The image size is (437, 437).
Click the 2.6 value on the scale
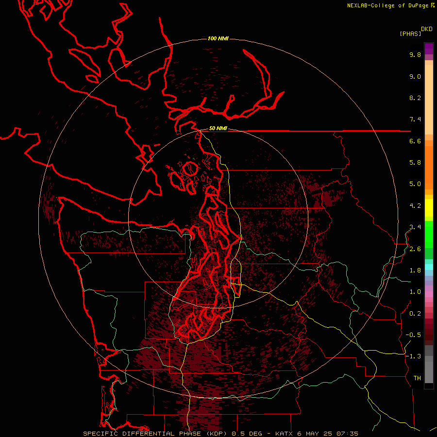(415, 249)
